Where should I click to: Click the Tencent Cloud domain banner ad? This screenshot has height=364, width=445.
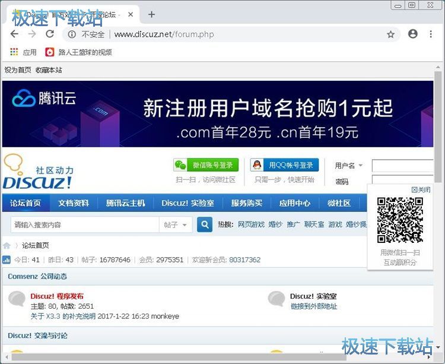pos(218,114)
